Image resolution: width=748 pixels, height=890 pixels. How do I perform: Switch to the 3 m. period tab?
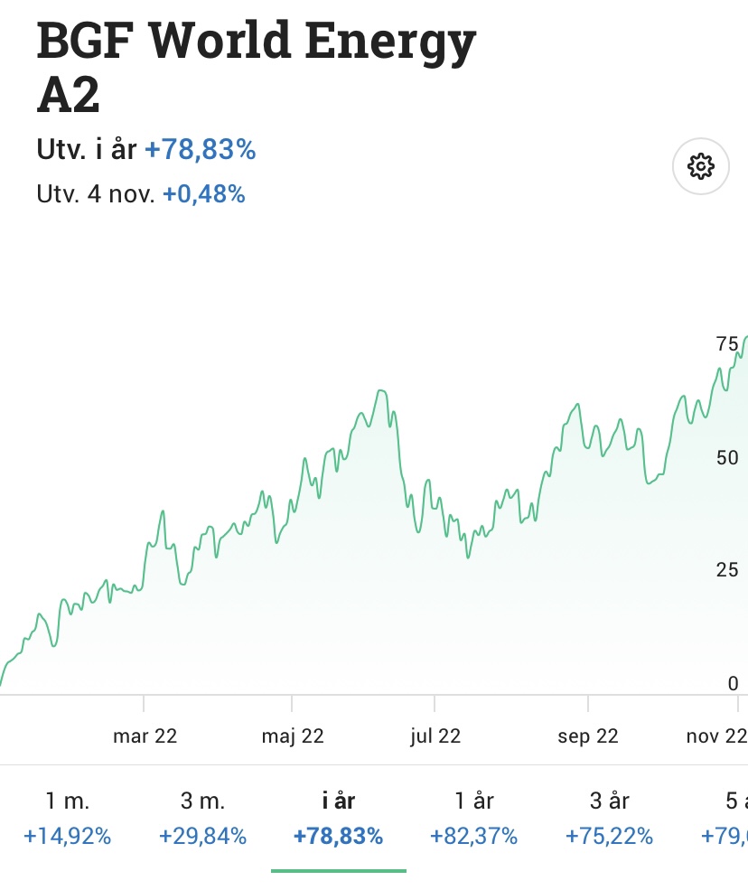(202, 818)
